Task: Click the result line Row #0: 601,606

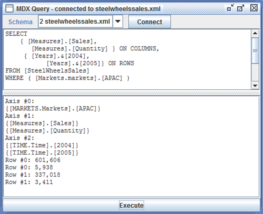Action: point(33,160)
